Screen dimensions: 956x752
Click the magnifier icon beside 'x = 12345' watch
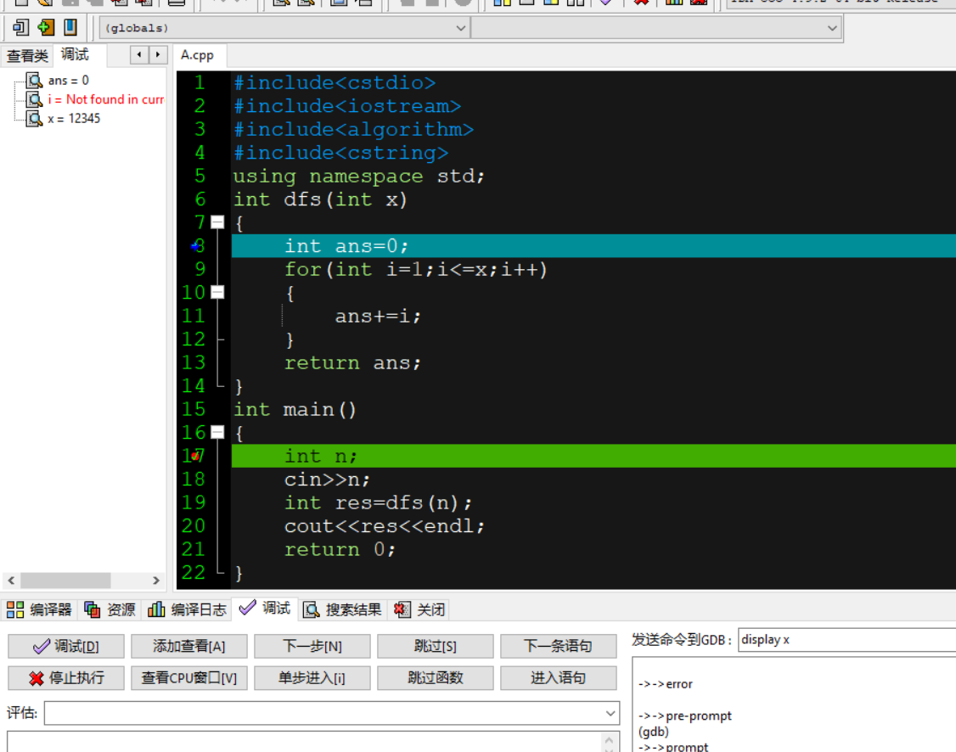tap(32, 118)
